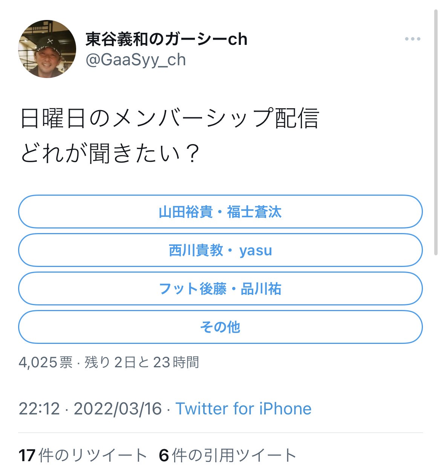Click the divider line above retweet counts

(x=220, y=433)
